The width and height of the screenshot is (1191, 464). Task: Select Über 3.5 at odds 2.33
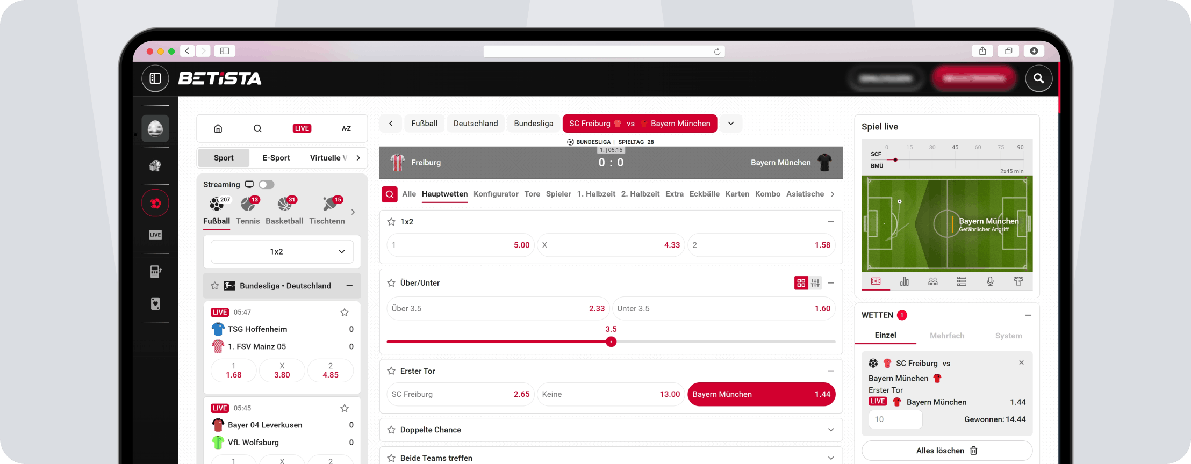pyautogui.click(x=498, y=309)
